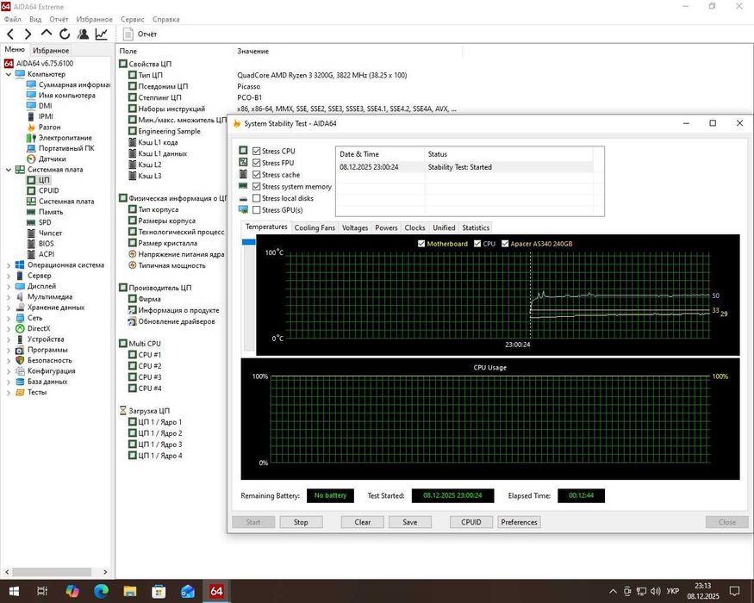Switch to the Cooling Fans tab
Screen dimensions: 754x603
tap(315, 228)
